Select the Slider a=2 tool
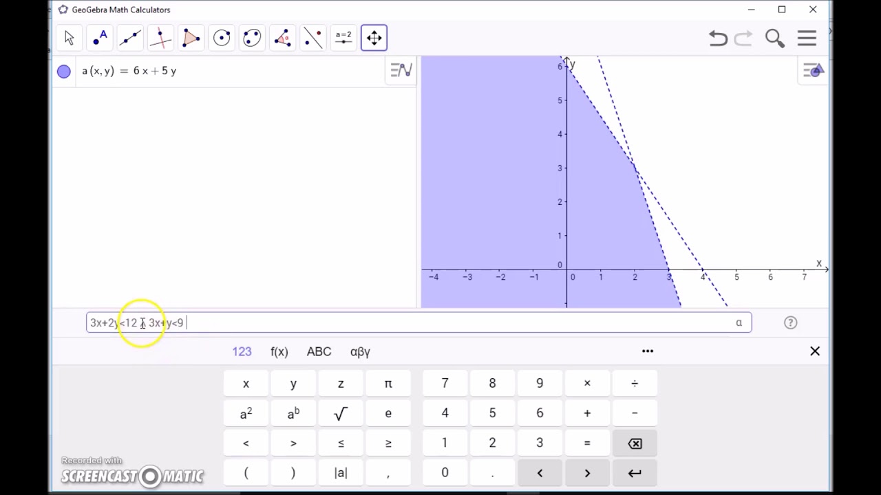Viewport: 881px width, 495px height. pos(343,38)
